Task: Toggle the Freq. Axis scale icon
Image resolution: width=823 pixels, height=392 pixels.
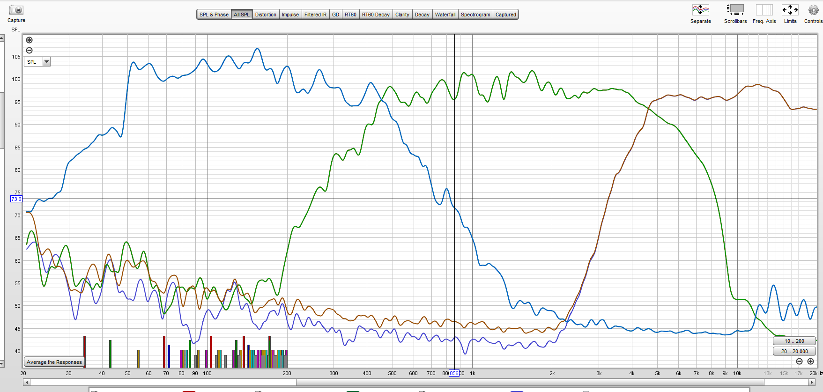Action: pyautogui.click(x=764, y=10)
